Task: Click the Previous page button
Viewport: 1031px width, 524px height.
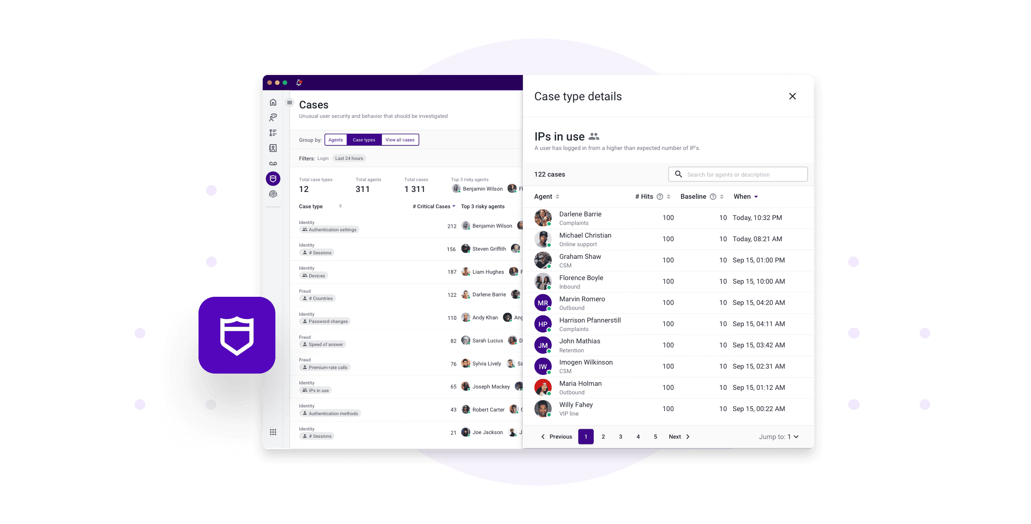Action: coord(556,436)
